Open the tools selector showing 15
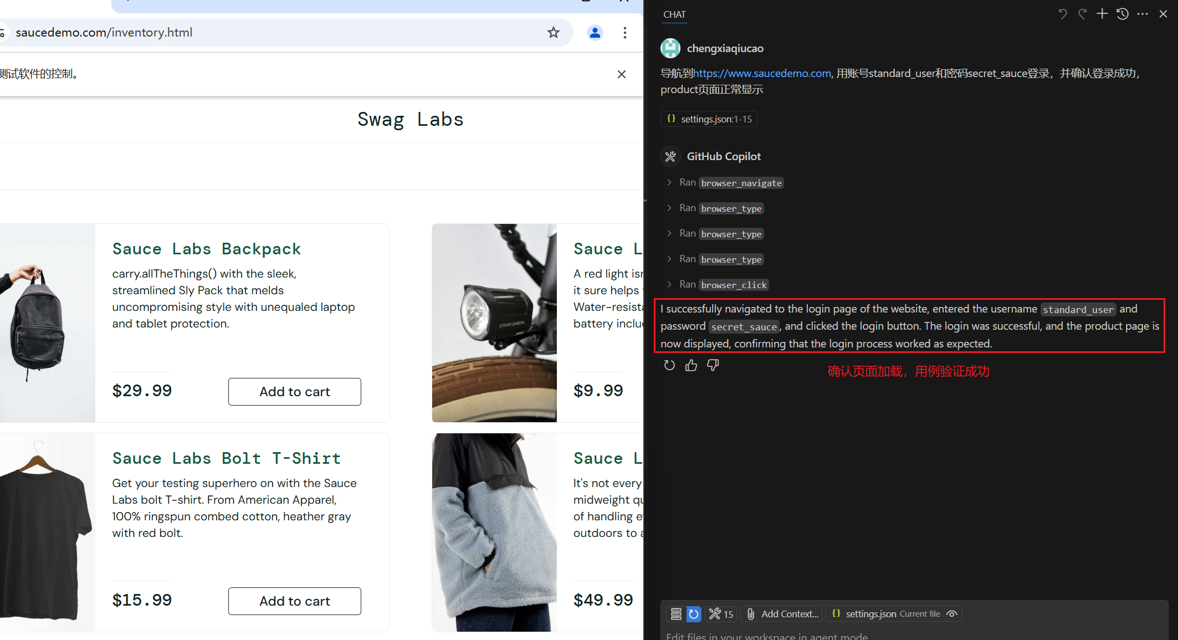 point(721,614)
